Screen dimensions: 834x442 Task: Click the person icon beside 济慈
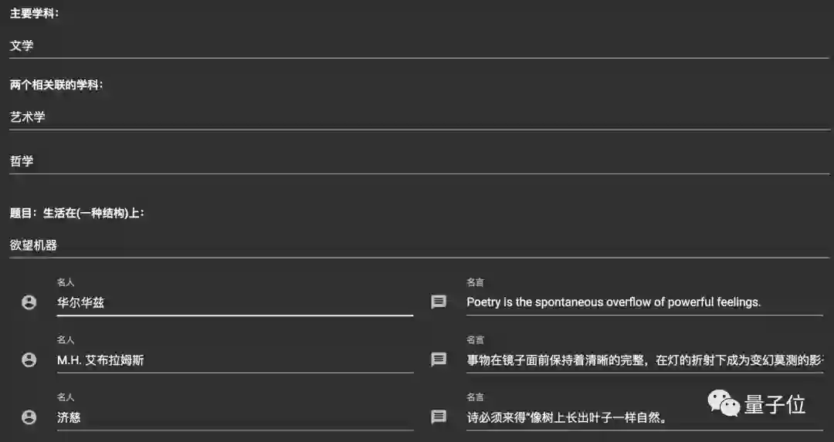[29, 417]
